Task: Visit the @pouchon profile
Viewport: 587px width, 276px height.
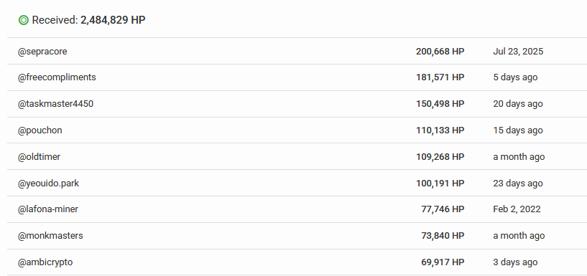Action: [40, 130]
